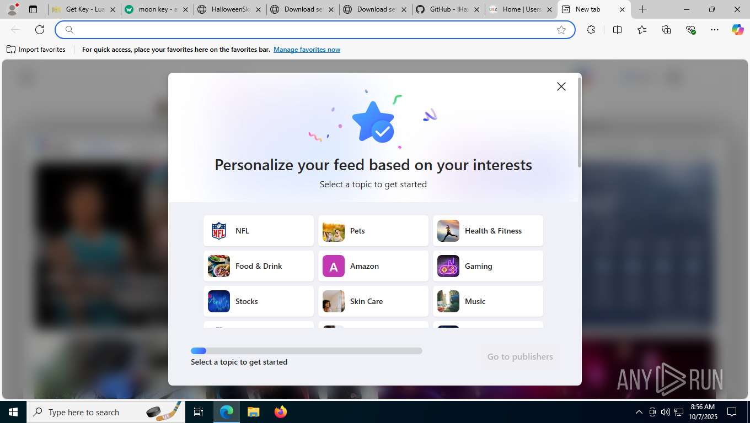Screen dimensions: 750x423
Task: Click Import favorites button
Action: pyautogui.click(x=36, y=50)
